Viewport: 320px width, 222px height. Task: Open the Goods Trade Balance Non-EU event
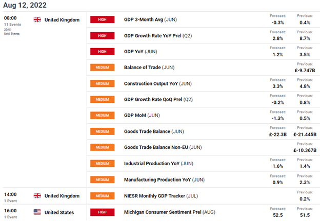(163, 147)
